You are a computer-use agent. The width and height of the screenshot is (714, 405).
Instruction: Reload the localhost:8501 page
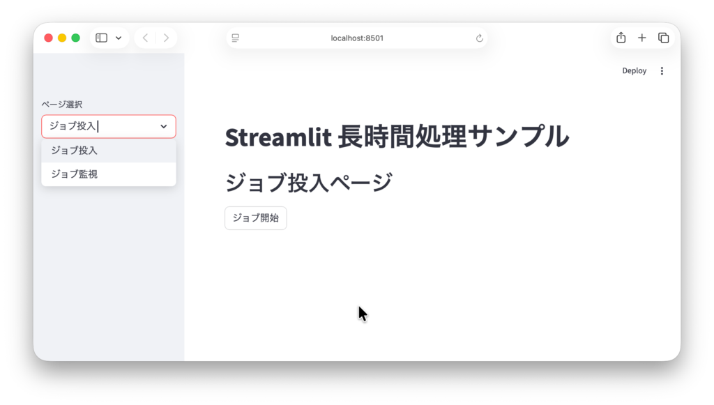click(479, 38)
